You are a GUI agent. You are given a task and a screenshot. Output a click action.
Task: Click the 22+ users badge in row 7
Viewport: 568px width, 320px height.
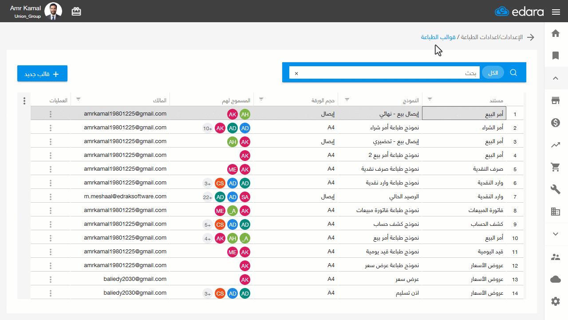pyautogui.click(x=208, y=197)
